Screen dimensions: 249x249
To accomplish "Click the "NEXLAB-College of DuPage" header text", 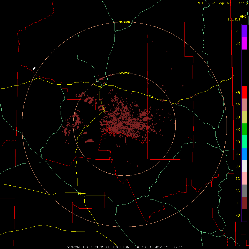I will 221,3.
